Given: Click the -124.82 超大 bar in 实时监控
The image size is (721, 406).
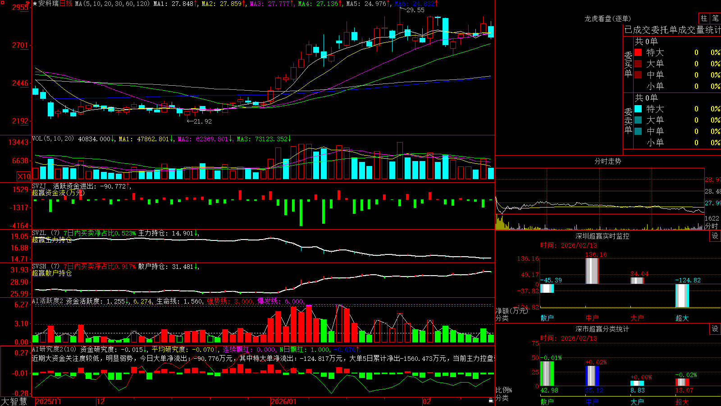Looking at the screenshot, I should click(x=682, y=295).
